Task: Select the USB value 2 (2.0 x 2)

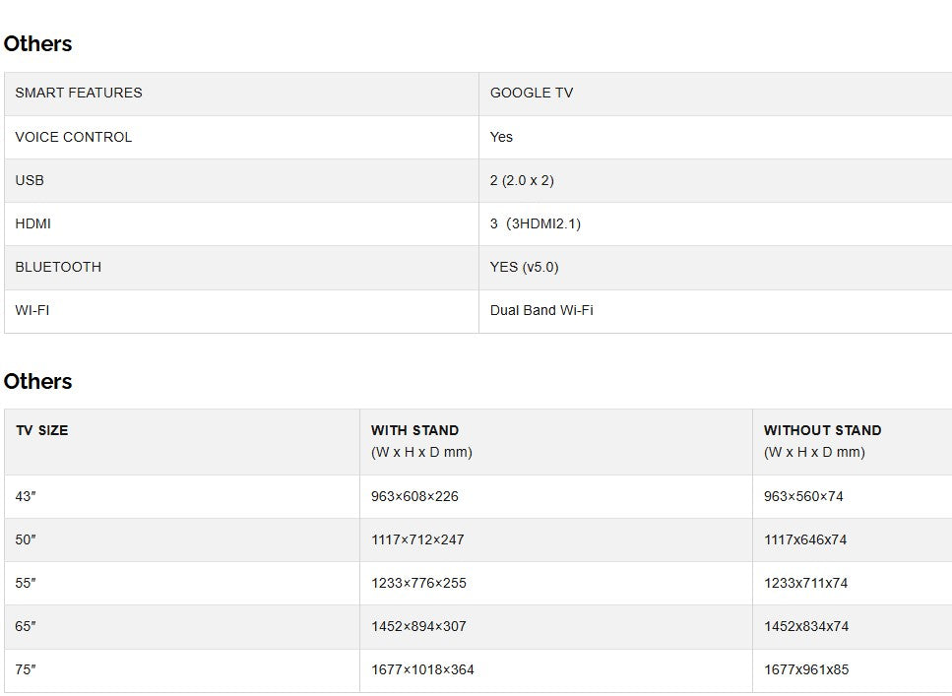Action: (x=522, y=180)
